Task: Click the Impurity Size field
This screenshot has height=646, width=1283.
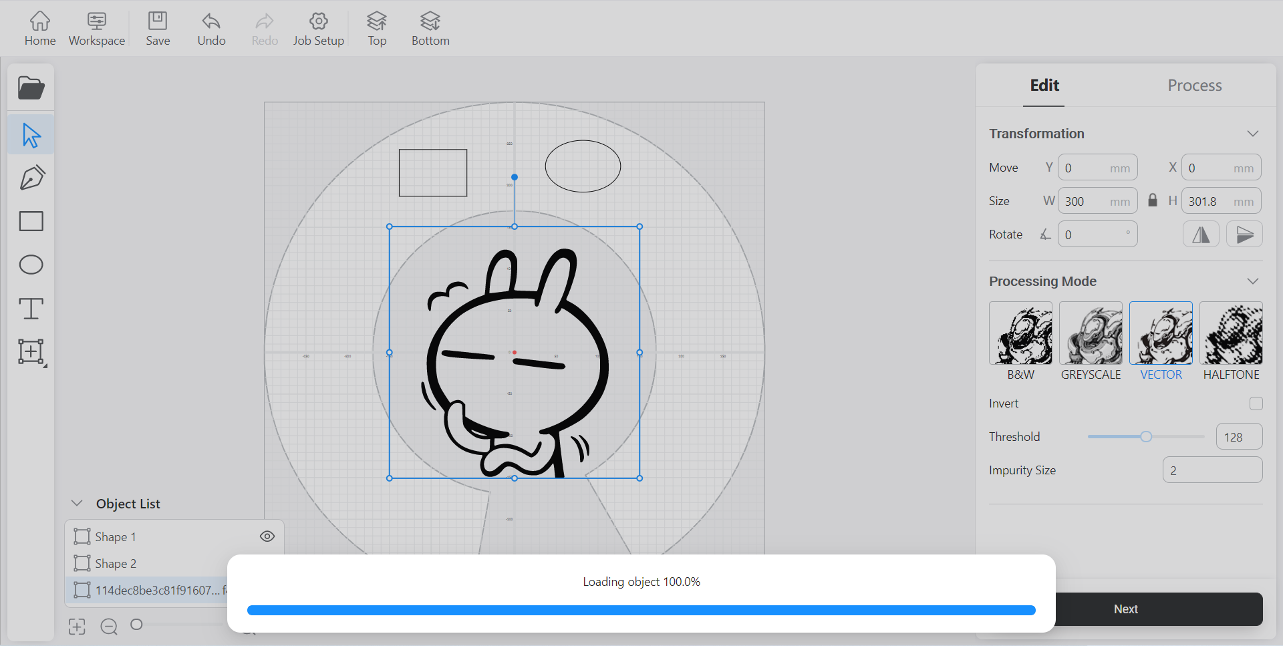Action: pos(1212,470)
